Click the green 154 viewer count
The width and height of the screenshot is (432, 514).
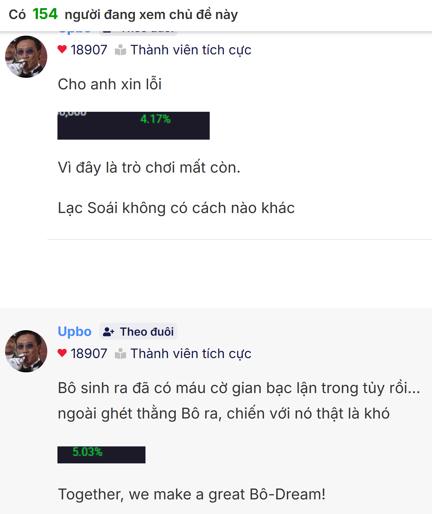[x=45, y=14]
